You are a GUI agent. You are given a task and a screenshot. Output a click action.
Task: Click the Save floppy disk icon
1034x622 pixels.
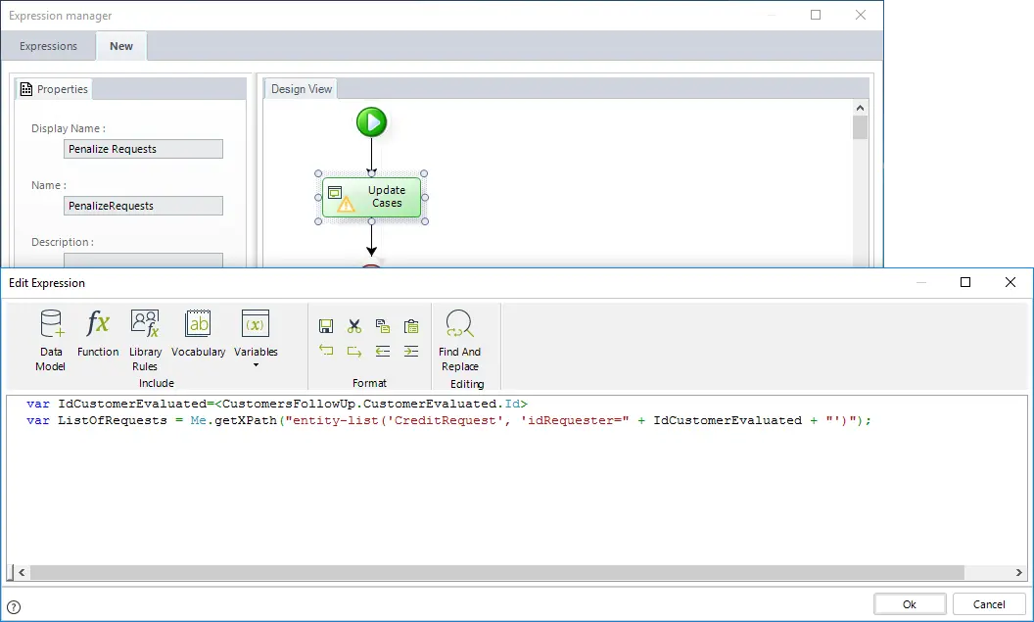point(326,326)
